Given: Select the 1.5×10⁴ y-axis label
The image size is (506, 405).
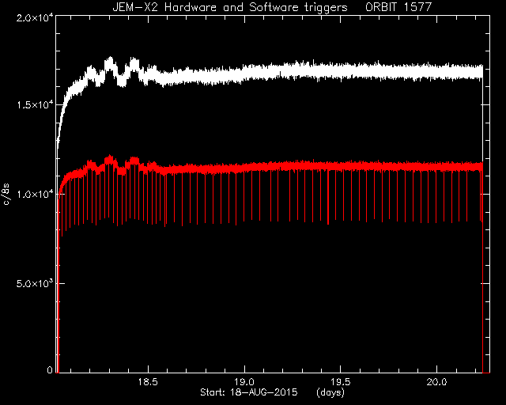Looking at the screenshot, I should point(35,105).
